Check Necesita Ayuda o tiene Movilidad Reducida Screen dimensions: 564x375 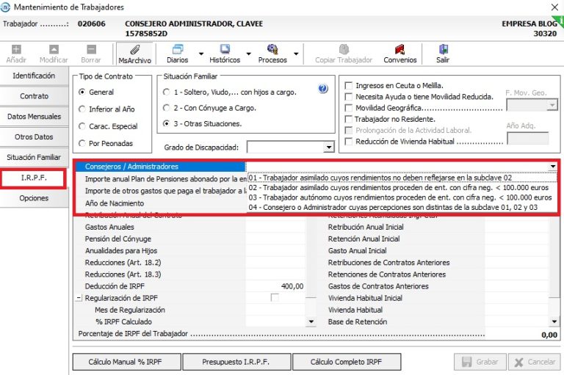click(x=348, y=97)
